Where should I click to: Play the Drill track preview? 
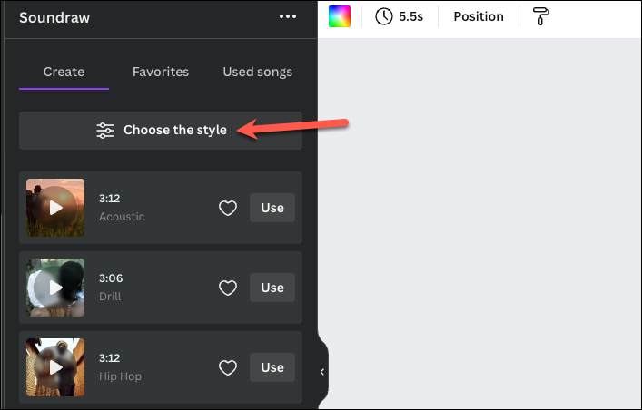tap(55, 288)
